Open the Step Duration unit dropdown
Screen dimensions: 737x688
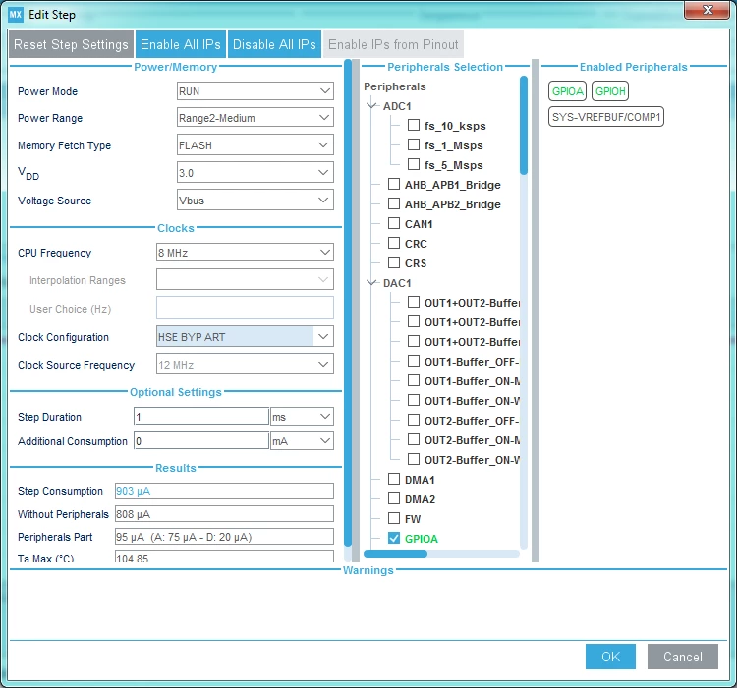pyautogui.click(x=302, y=417)
